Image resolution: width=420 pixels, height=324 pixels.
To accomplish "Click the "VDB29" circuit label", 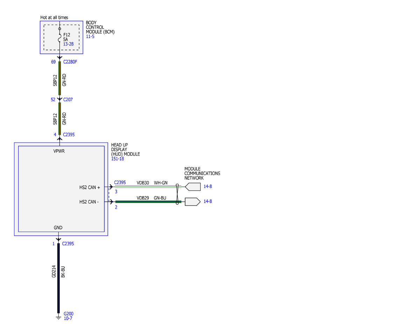I will coord(143,198).
